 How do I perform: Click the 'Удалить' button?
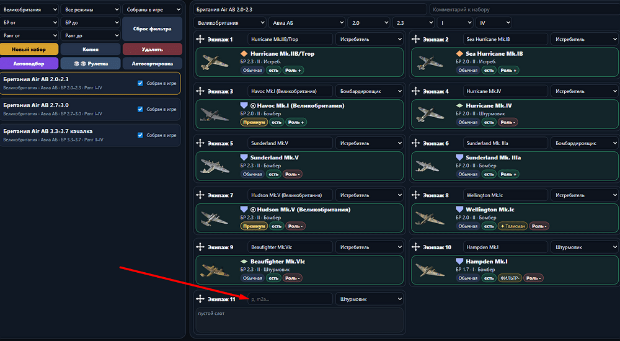pyautogui.click(x=153, y=50)
